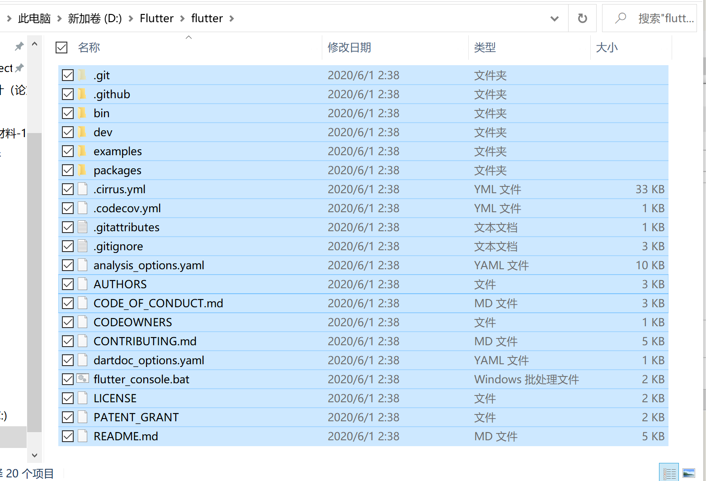Click the 20 个项目 status bar text
The height and width of the screenshot is (481, 706).
point(30,473)
